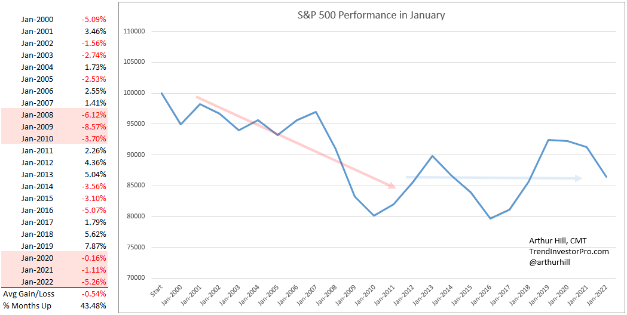The image size is (627, 315).
Task: Click the Jan-2019 7.87% table cell
Action: (96, 246)
